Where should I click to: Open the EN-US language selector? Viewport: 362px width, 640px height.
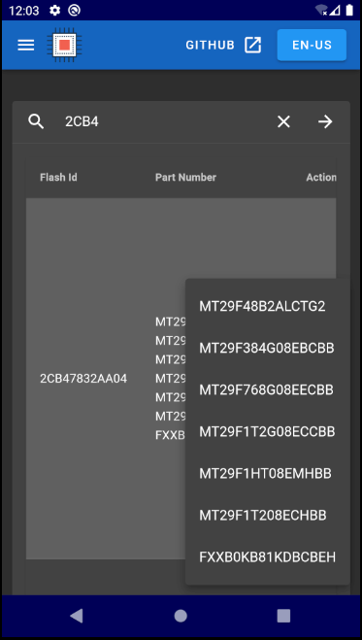[312, 45]
